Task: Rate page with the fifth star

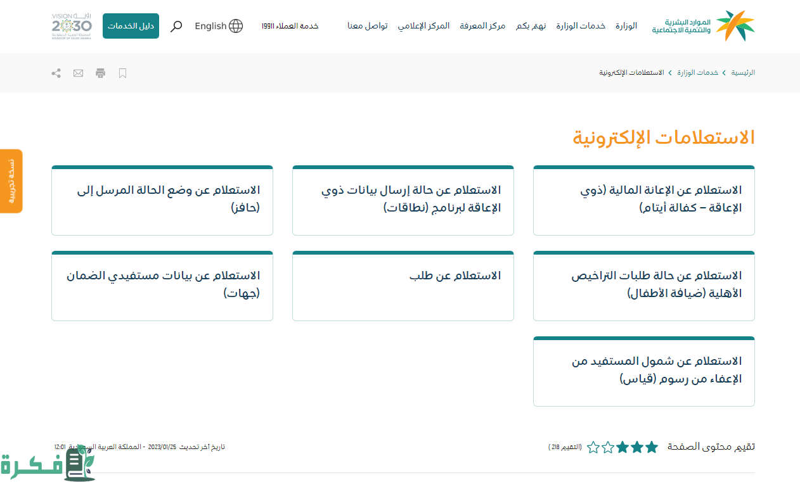Action: click(x=593, y=447)
